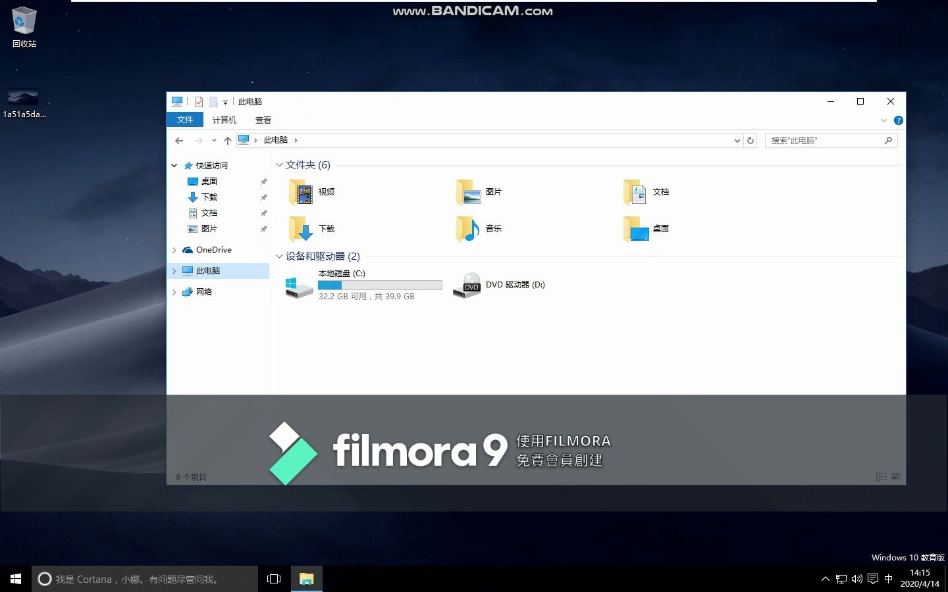Open the quick access toolbar customize dropdown
Viewport: 948px width, 592px height.
[225, 101]
